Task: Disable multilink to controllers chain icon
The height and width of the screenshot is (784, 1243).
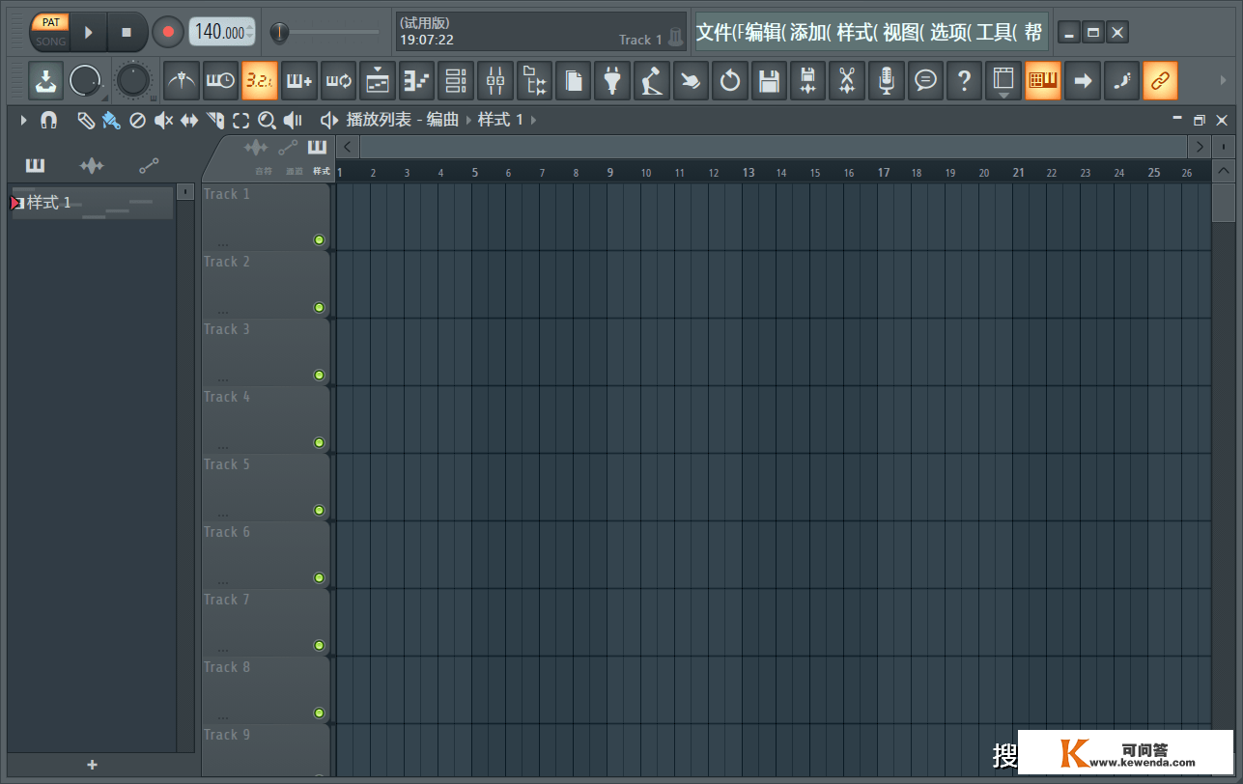Action: (x=1160, y=81)
